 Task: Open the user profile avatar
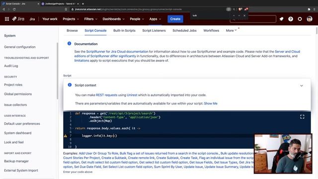(310, 19)
